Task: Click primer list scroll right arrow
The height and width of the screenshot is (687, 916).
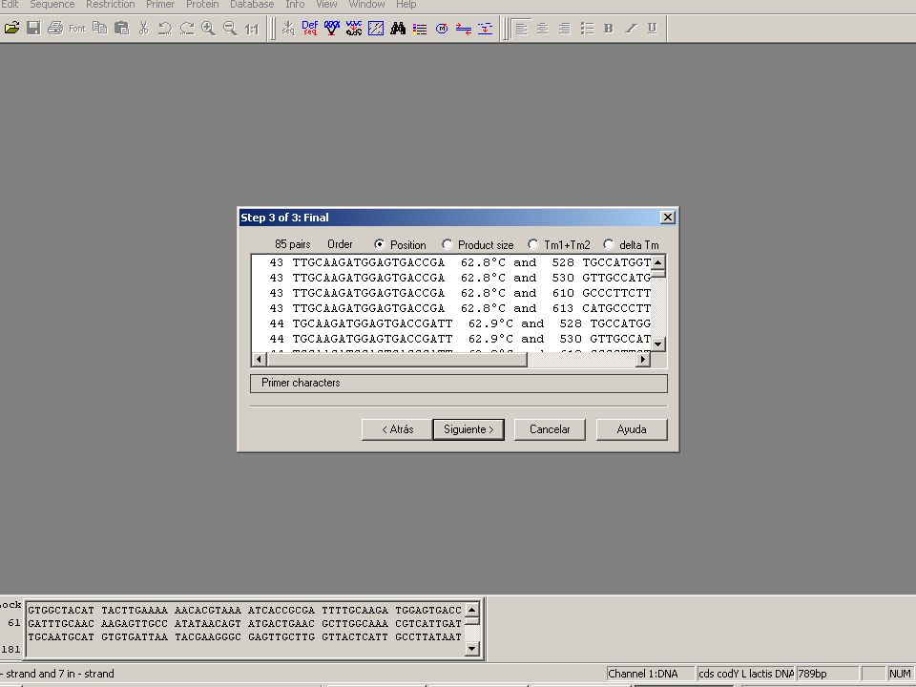Action: [x=643, y=360]
